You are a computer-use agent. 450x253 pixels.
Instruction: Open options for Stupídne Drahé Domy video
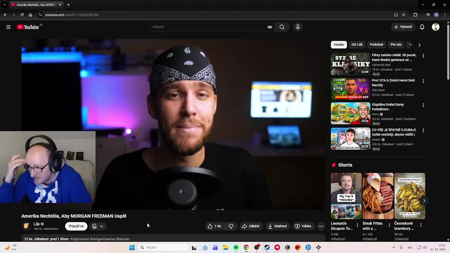click(x=423, y=105)
